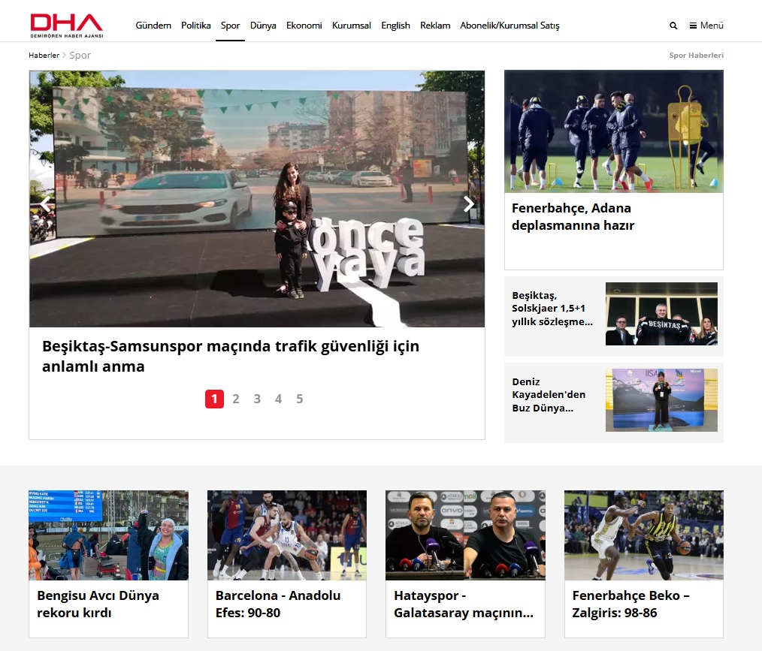The image size is (762, 651).
Task: Open 'Fenerbahçe Beko – Zalgiris: 98-86' headline
Action: pos(630,604)
